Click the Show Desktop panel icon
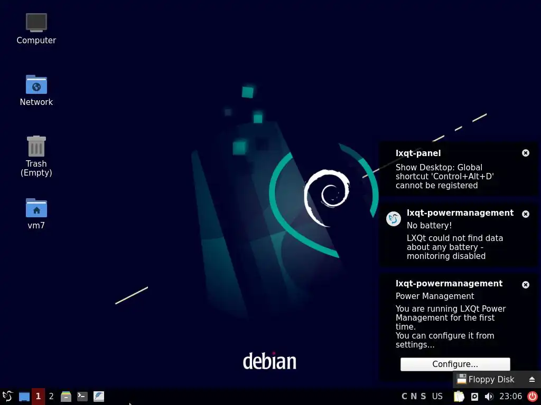 coord(24,397)
